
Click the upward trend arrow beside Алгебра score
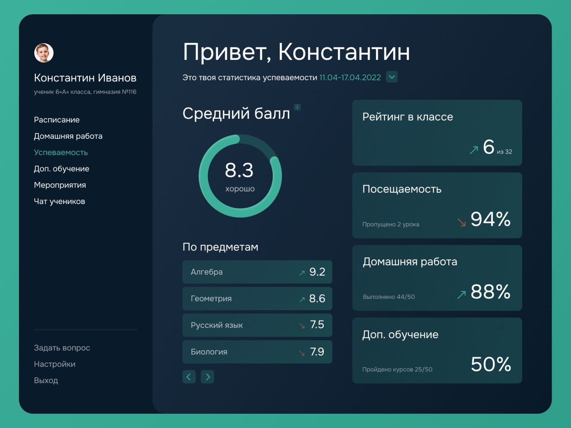coord(302,272)
